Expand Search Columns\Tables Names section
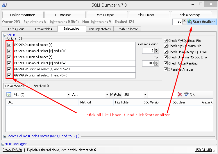This screenshot has height=154, width=218. (5, 136)
